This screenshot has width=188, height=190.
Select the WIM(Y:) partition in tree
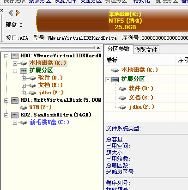(x=41, y=107)
